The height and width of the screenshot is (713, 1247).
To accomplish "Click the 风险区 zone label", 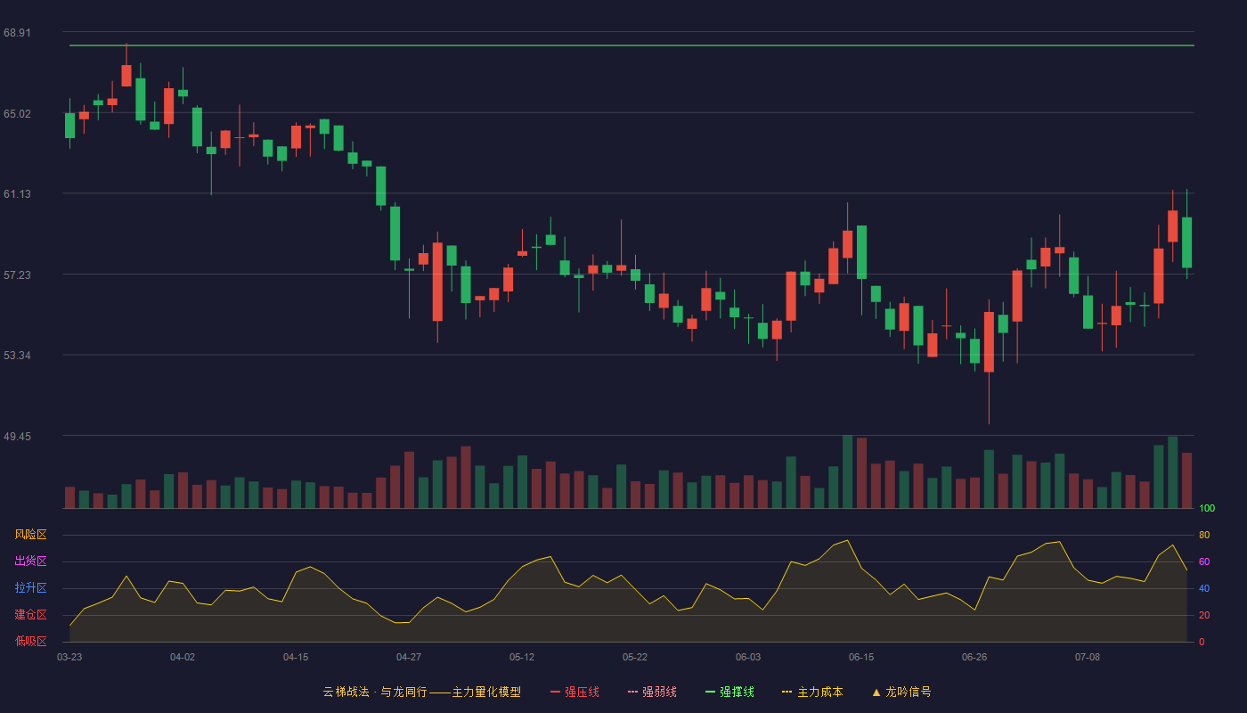I will point(31,535).
